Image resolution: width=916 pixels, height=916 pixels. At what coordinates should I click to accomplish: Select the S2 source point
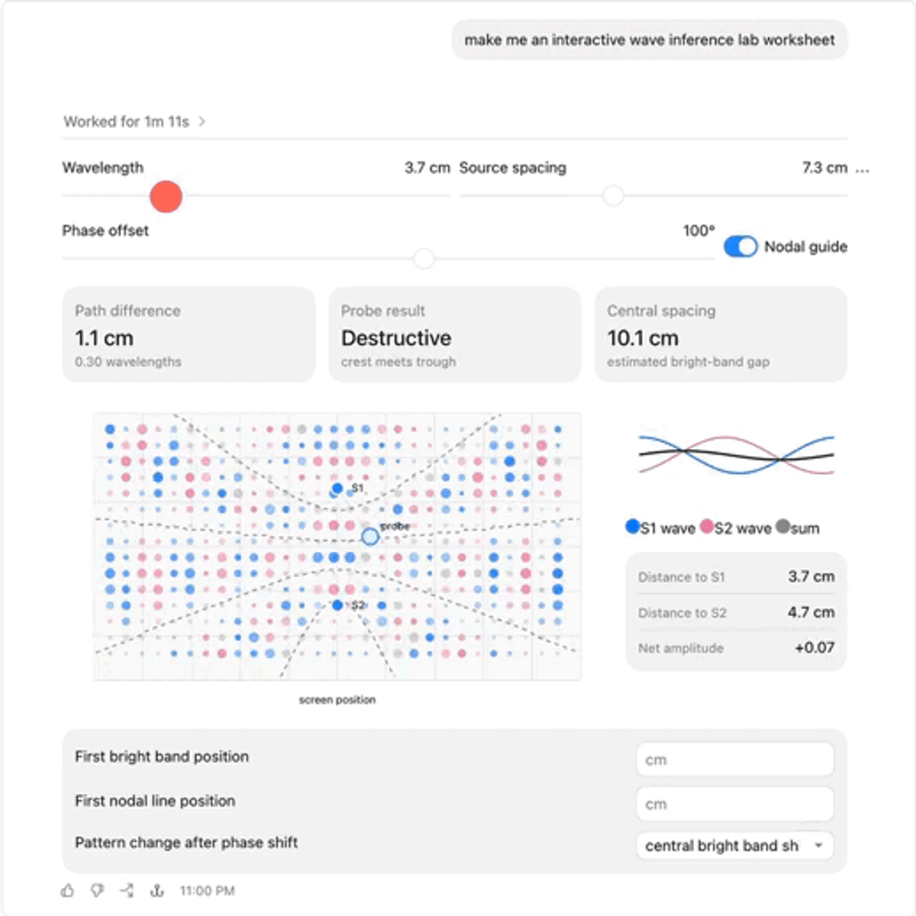point(337,605)
